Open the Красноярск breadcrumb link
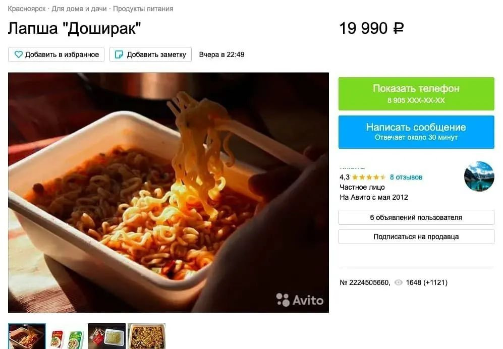Screen dimensions: 503x349 (x=27, y=9)
